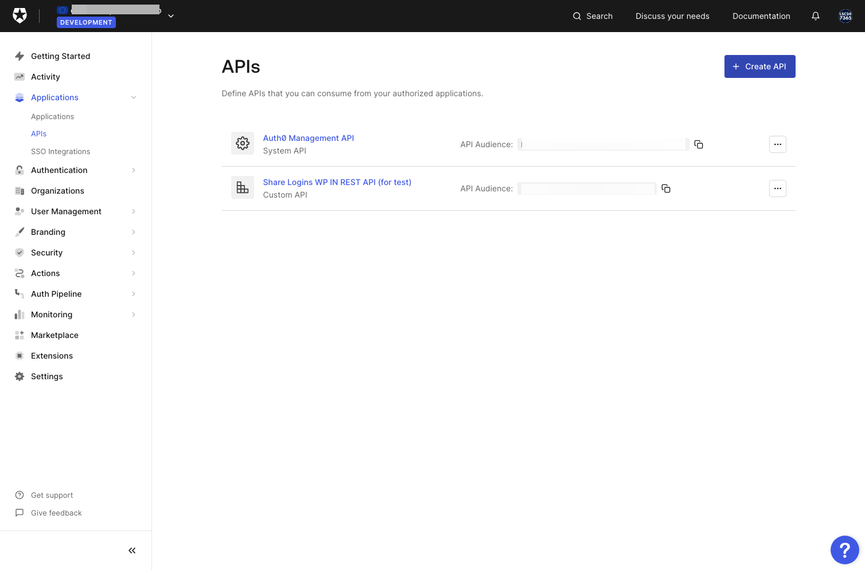Open the user profile avatar
The width and height of the screenshot is (865, 570).
(x=845, y=16)
